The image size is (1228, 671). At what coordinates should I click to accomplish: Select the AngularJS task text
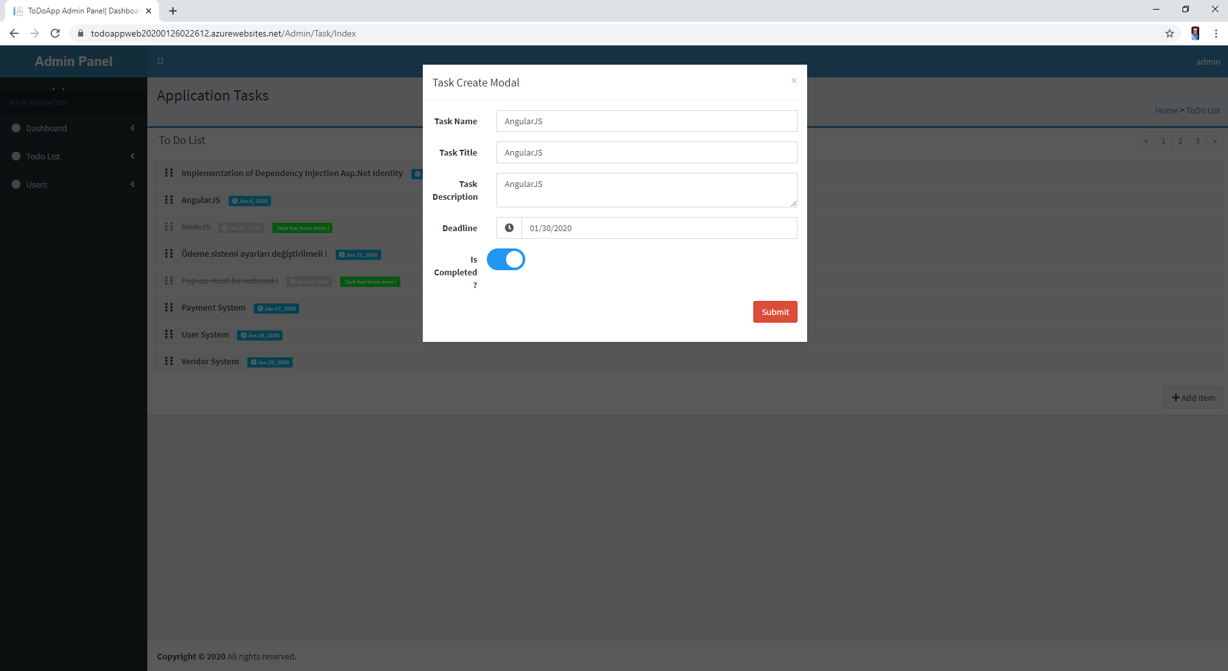pos(201,200)
